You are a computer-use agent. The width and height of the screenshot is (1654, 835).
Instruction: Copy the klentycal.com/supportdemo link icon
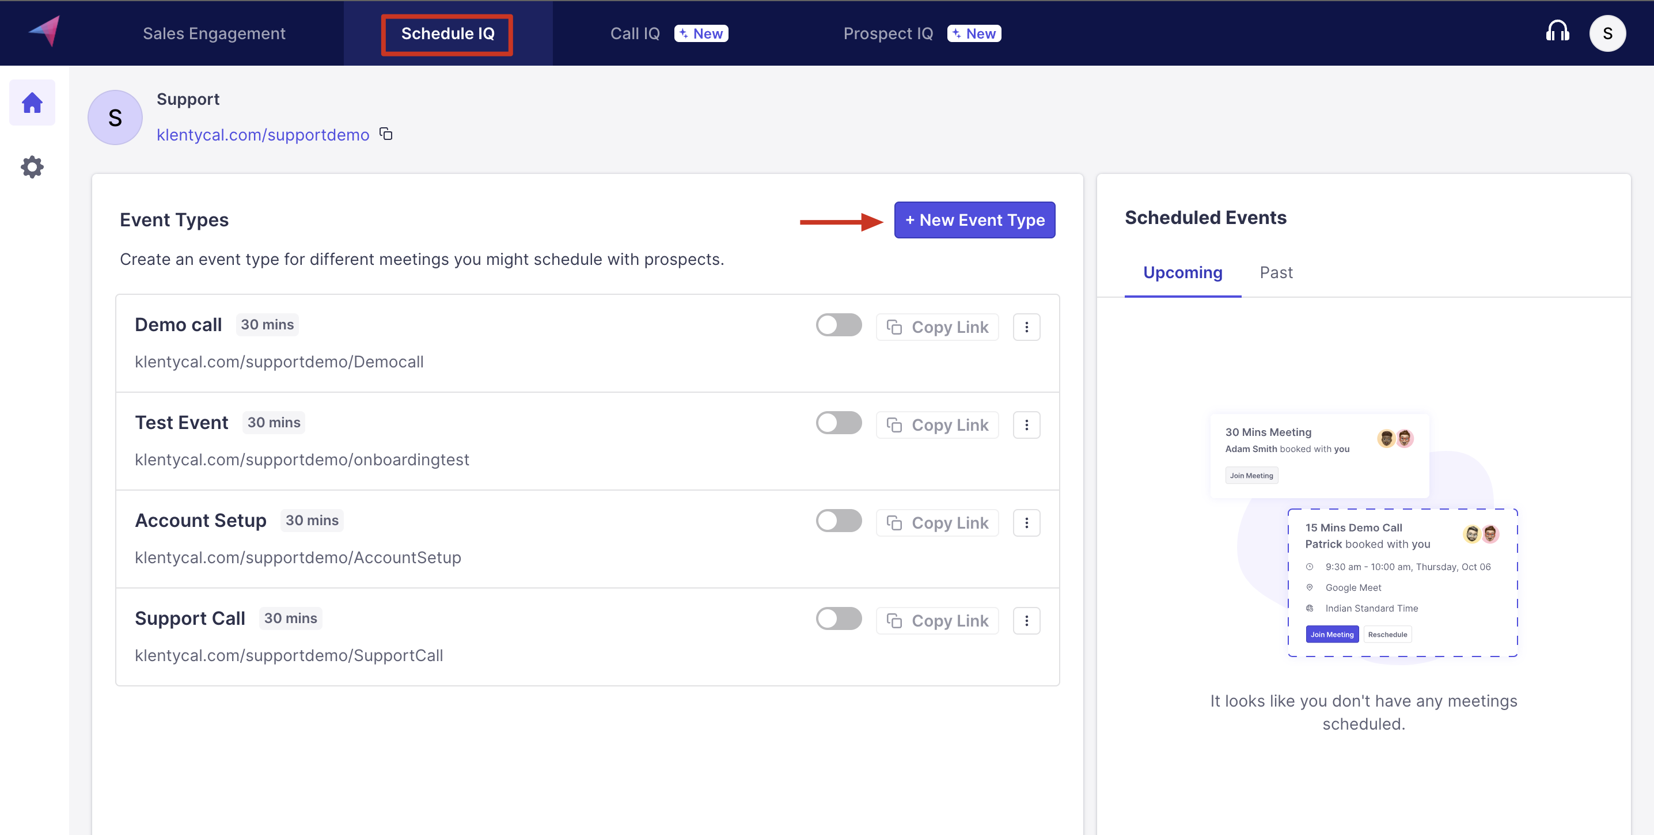tap(386, 134)
